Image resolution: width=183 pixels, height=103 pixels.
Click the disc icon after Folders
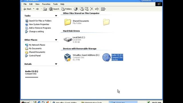click(x=75, y=9)
